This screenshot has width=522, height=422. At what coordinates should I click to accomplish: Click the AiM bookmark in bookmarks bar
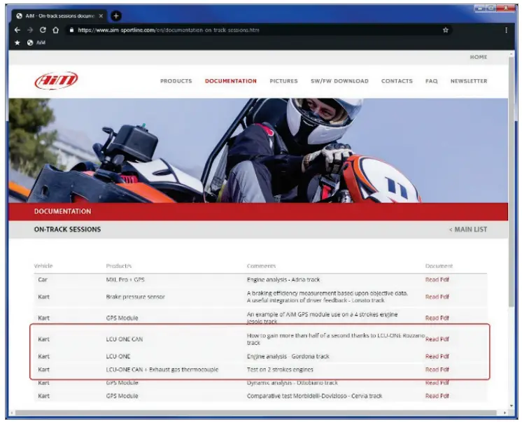pyautogui.click(x=36, y=43)
